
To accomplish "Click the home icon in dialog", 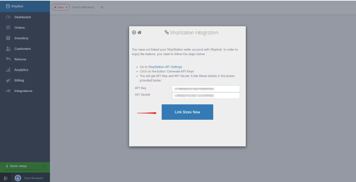I will pyautogui.click(x=140, y=33).
